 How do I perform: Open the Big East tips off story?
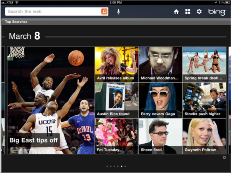pos(51,100)
